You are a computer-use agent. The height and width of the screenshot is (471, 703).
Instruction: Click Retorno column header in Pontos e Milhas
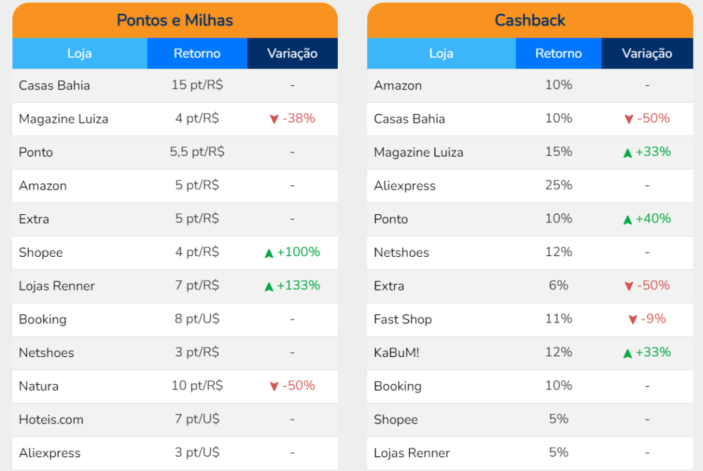coord(197,54)
